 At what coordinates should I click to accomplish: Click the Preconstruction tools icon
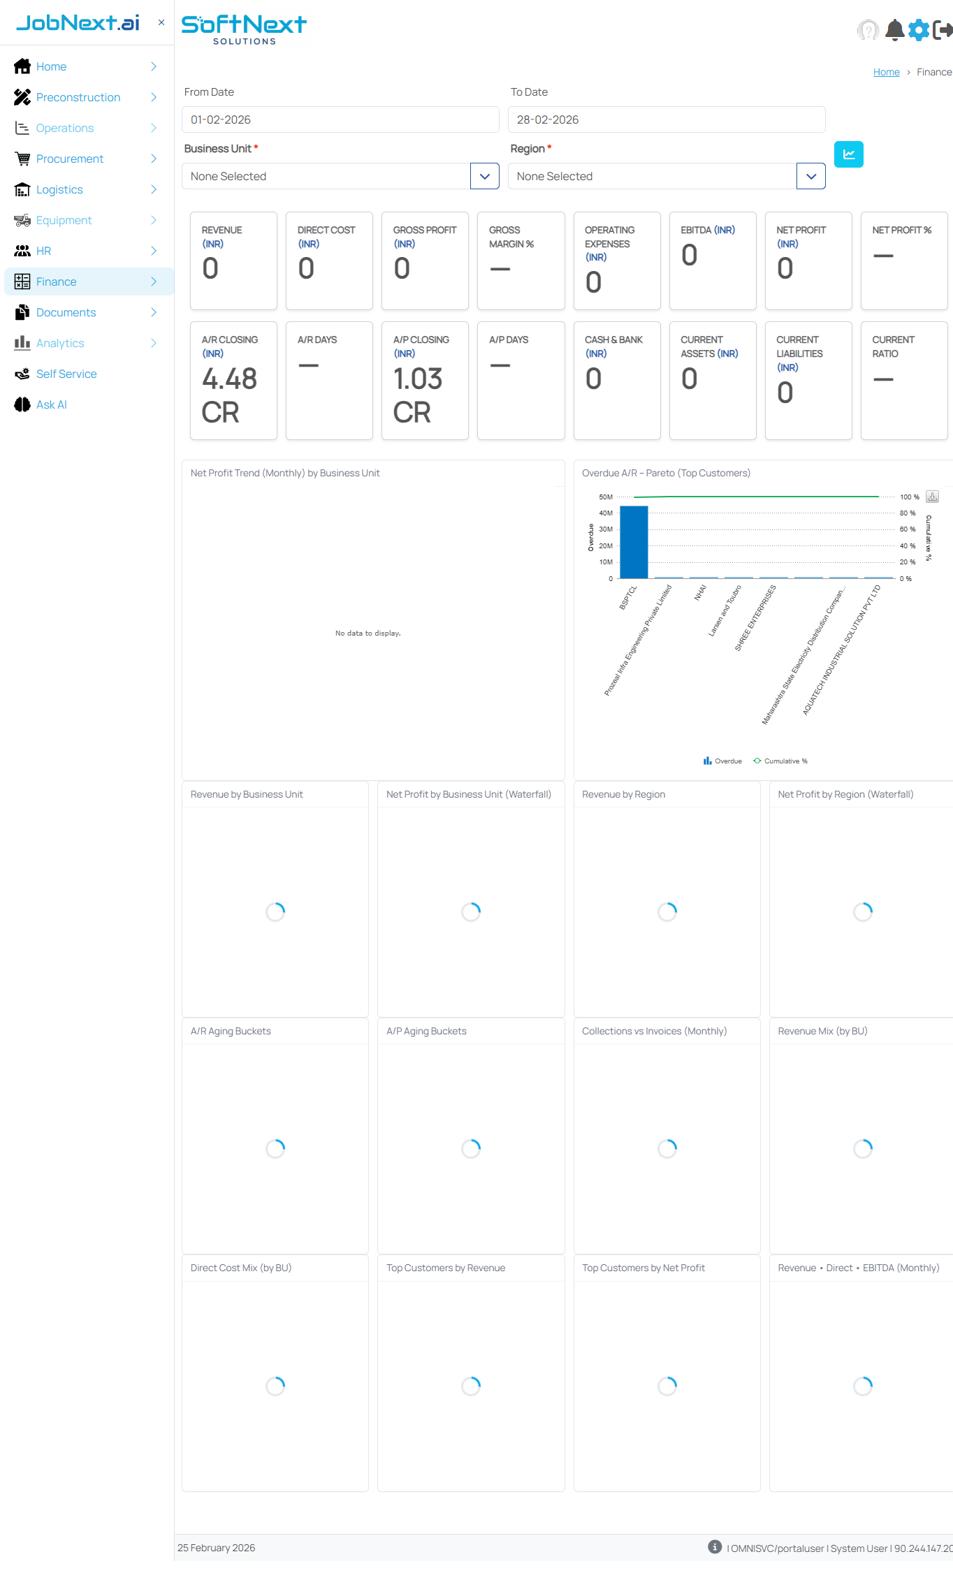22,97
